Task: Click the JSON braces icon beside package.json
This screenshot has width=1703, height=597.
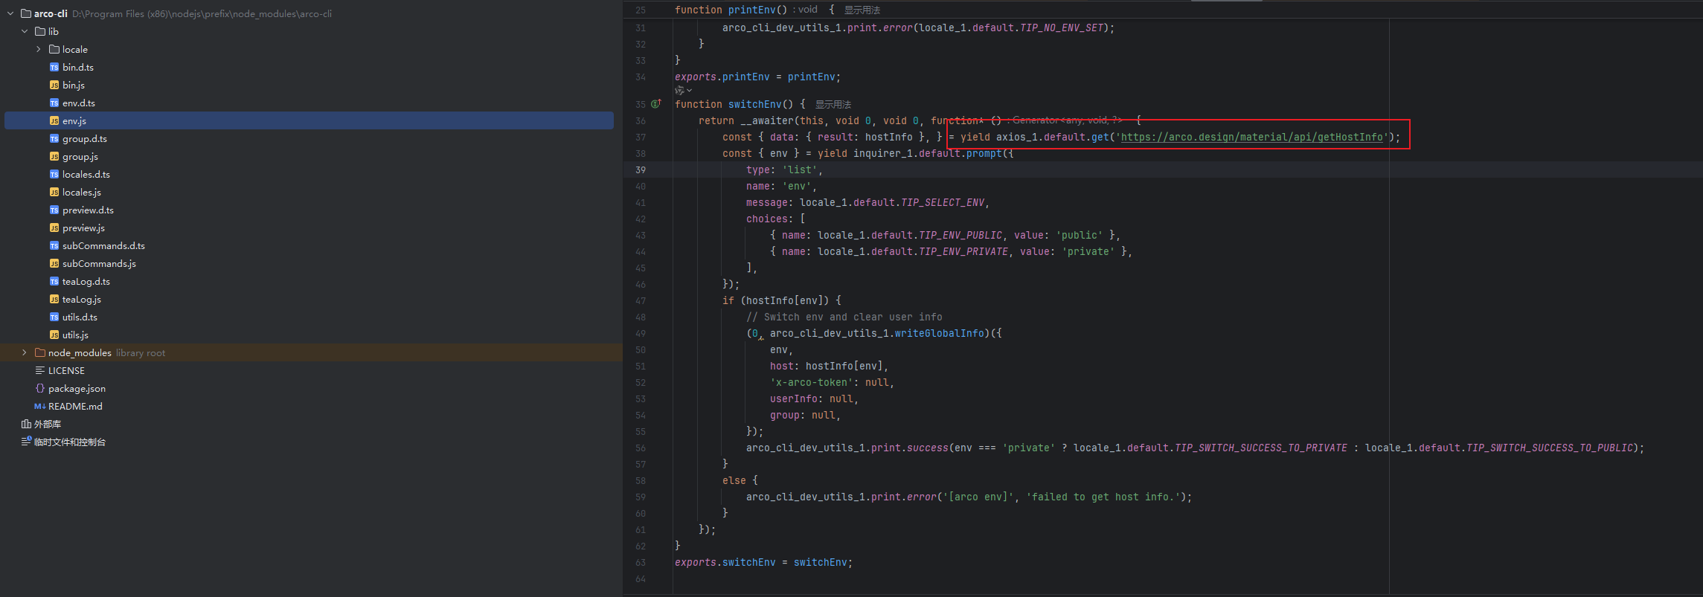Action: pos(40,389)
